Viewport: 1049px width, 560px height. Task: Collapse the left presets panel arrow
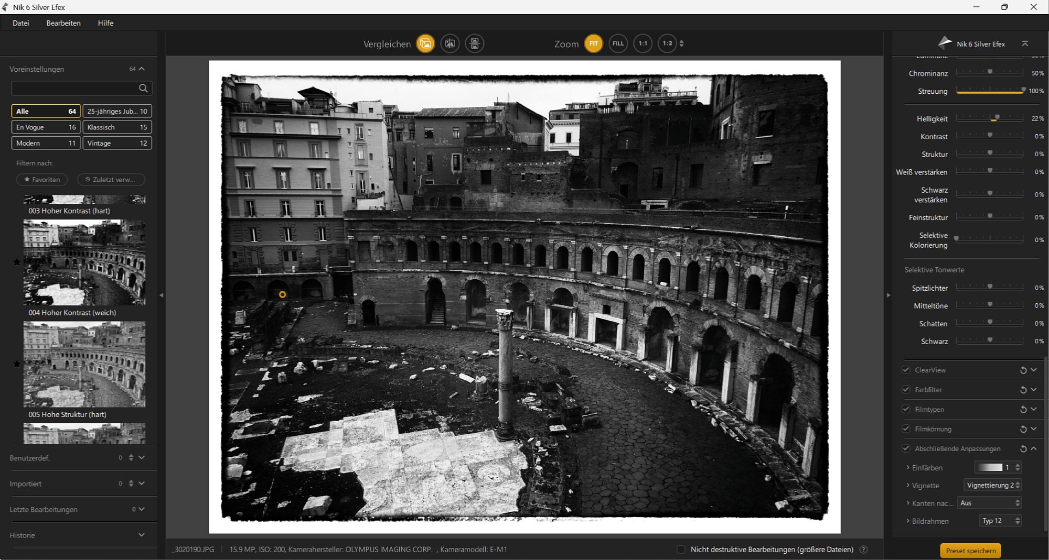pyautogui.click(x=162, y=295)
